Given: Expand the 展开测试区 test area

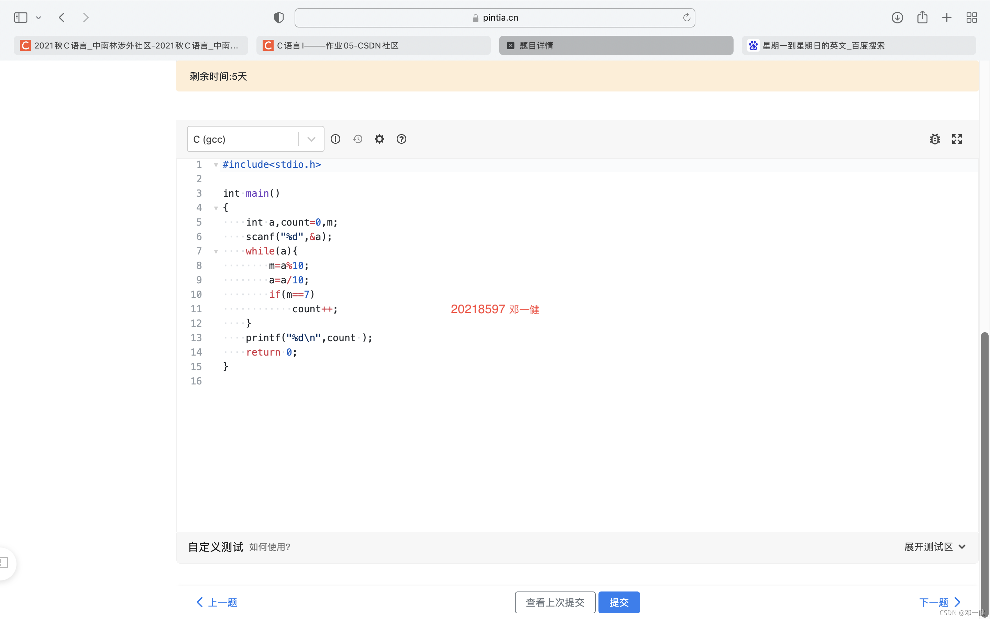Looking at the screenshot, I should coord(934,547).
